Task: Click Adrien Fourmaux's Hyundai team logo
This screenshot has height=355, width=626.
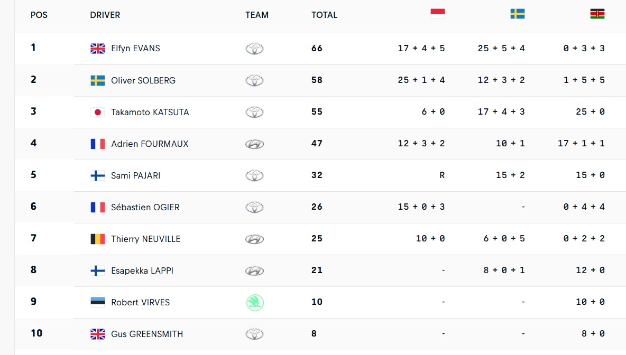Action: click(x=255, y=144)
